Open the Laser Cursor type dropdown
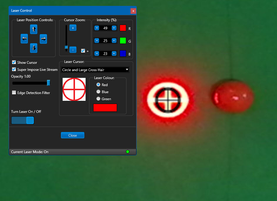The height and width of the screenshot is (201, 277). (x=95, y=70)
